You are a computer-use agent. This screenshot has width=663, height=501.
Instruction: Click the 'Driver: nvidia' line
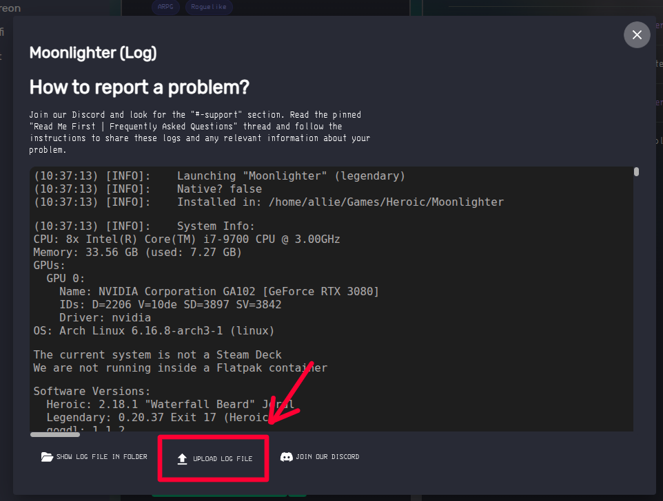click(105, 318)
